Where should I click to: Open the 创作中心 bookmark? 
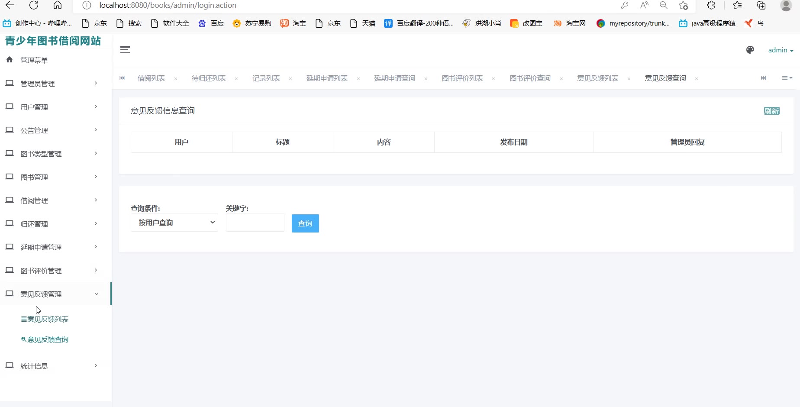point(37,23)
